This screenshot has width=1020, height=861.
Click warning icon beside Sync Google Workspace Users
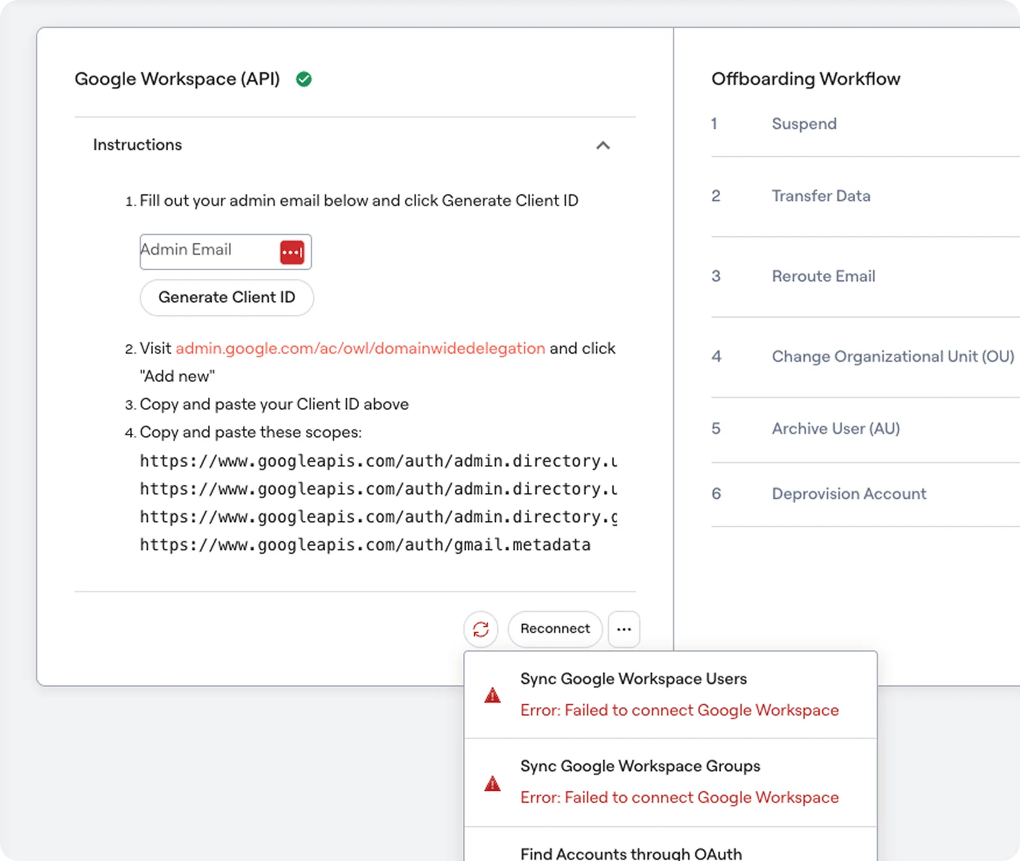[x=493, y=695]
